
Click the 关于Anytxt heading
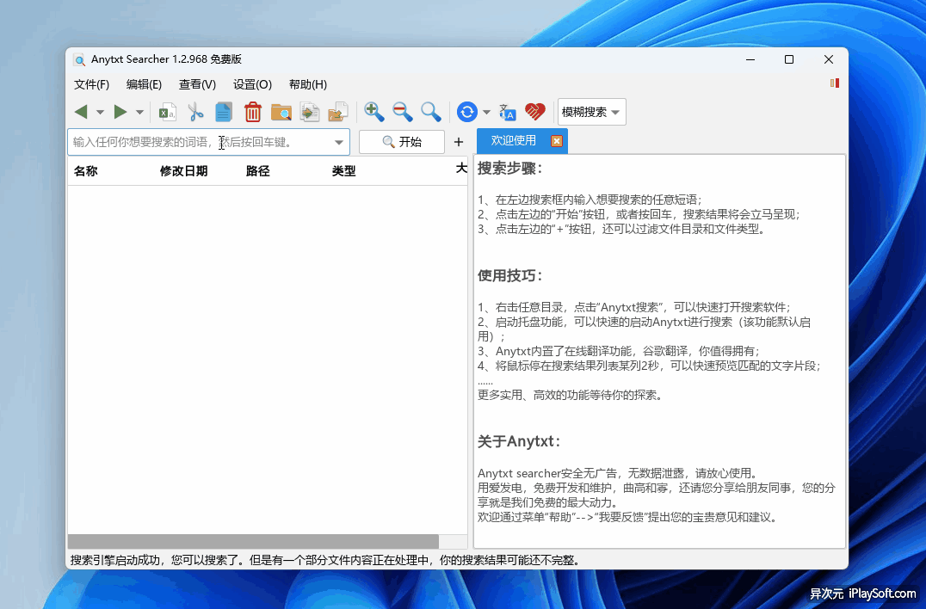click(x=519, y=441)
